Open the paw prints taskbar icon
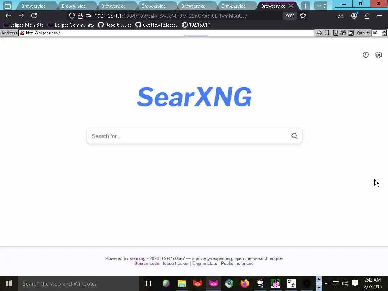Screen dimensions: 388x291 (x=291, y=283)
